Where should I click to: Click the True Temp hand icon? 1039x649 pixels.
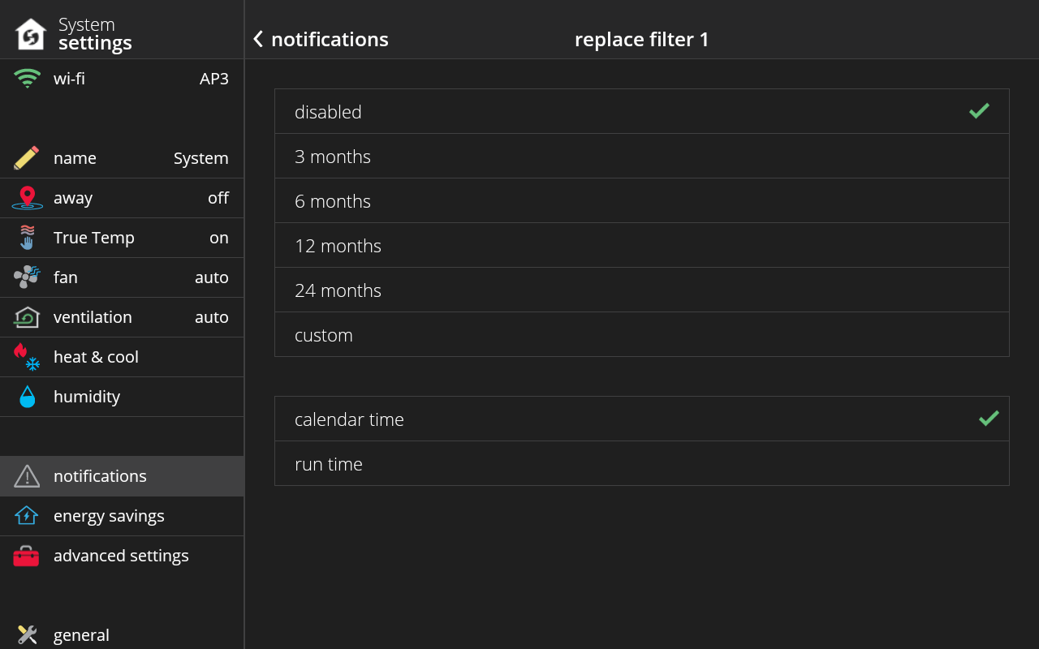[x=27, y=238]
